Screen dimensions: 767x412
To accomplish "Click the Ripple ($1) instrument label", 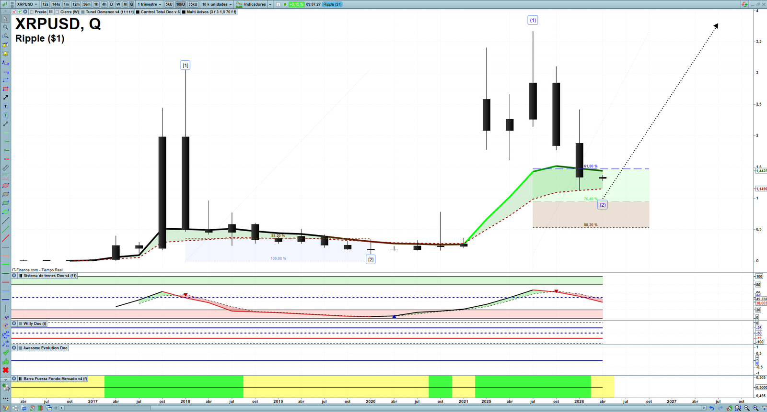I will tap(332, 4).
